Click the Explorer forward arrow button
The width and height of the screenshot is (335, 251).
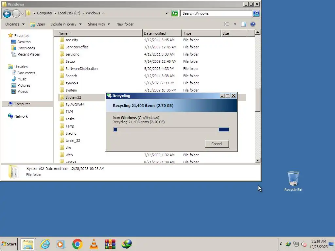tap(16, 14)
